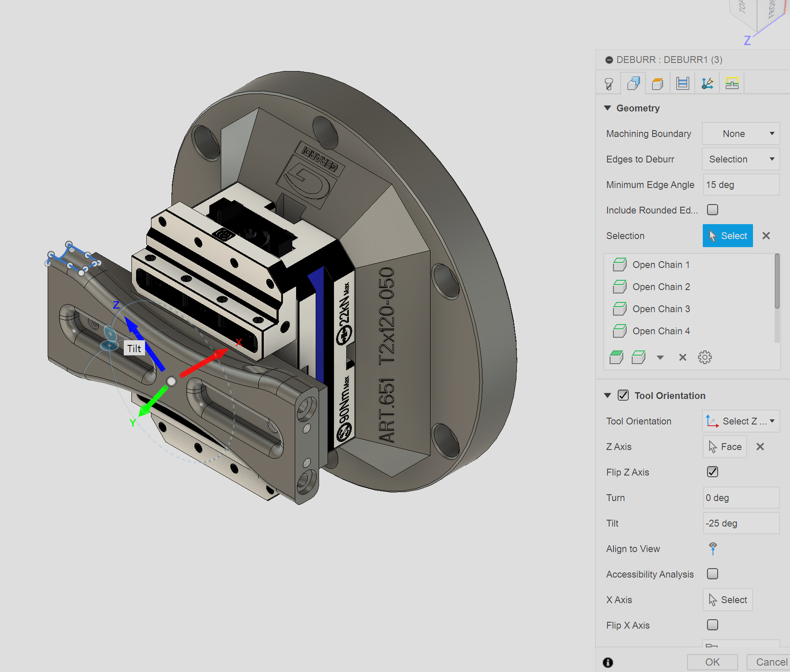Select the Linking tab icon
790x672 pixels.
tap(707, 83)
